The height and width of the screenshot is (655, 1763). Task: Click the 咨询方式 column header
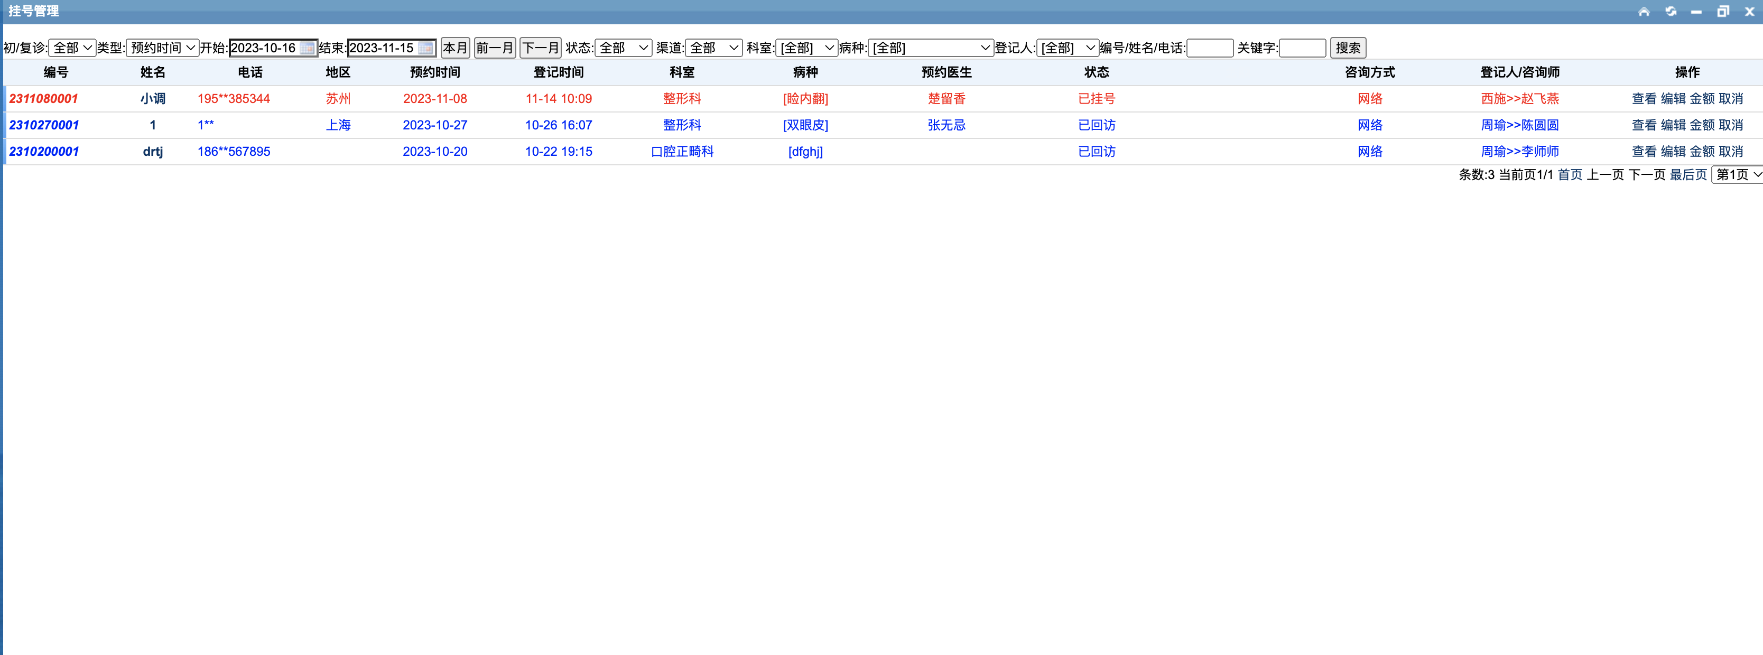coord(1369,72)
